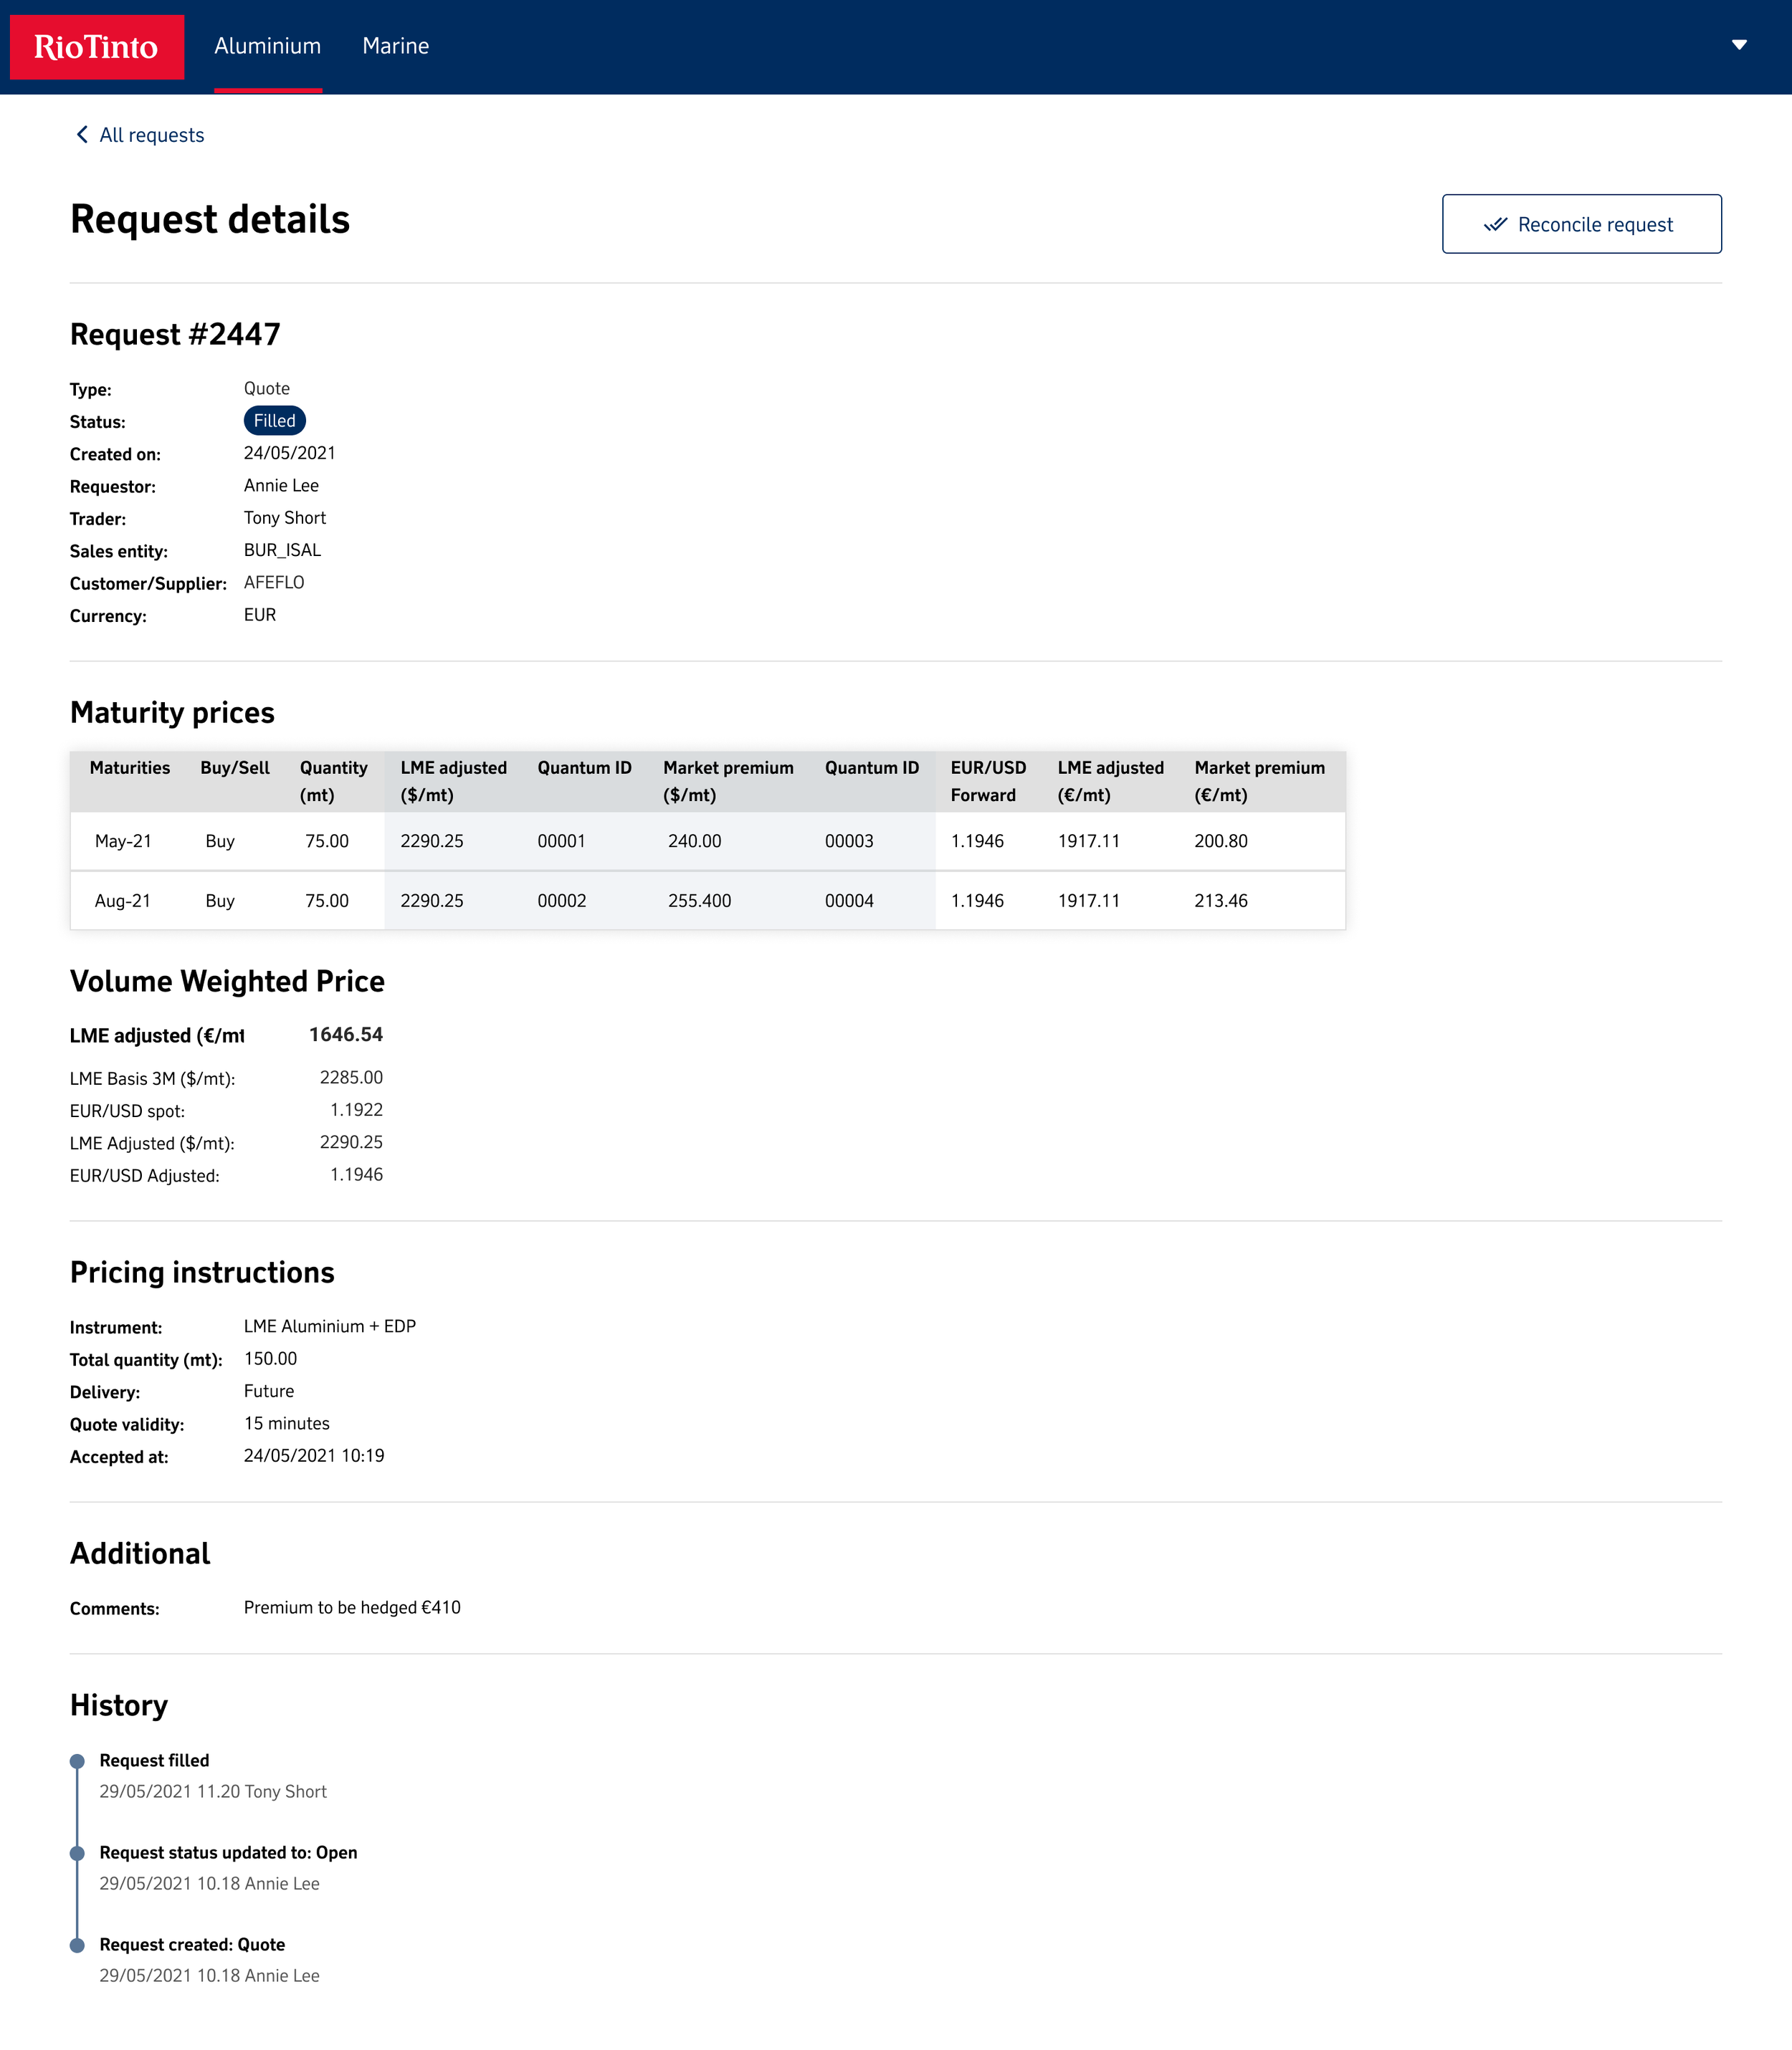The height and width of the screenshot is (2050, 1792).
Task: Click comment Premium to be hedged €410
Action: pyautogui.click(x=352, y=1607)
